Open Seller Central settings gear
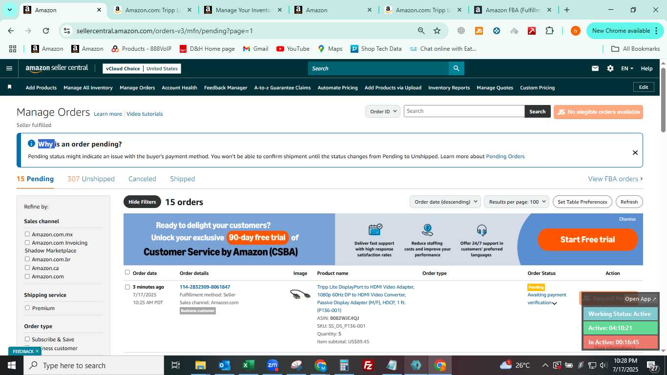The width and height of the screenshot is (667, 375). pos(610,68)
